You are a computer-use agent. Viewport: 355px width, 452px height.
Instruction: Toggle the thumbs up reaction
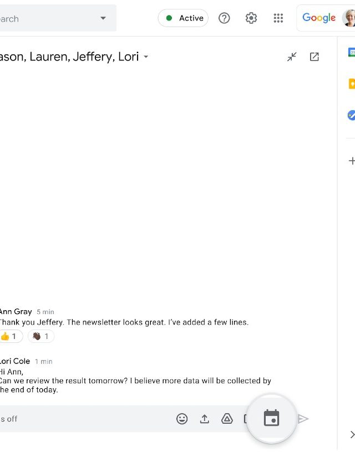coord(10,336)
